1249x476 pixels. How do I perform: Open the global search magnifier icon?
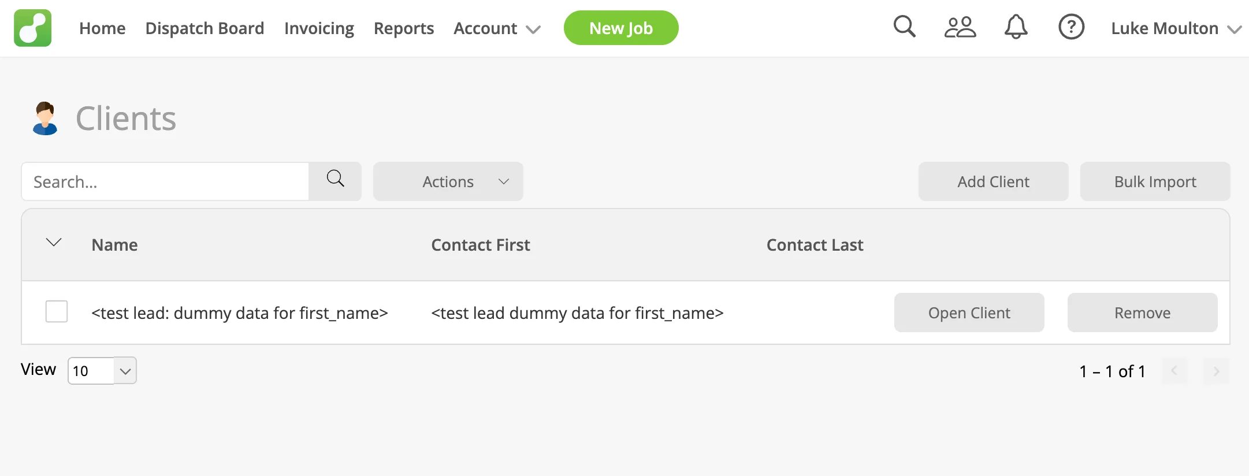(x=904, y=27)
